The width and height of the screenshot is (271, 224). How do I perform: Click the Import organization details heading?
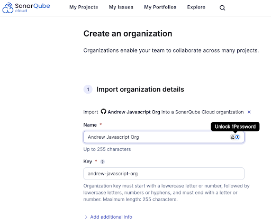(x=140, y=89)
